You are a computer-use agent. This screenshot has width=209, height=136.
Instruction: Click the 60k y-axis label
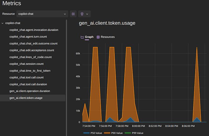click(78, 53)
